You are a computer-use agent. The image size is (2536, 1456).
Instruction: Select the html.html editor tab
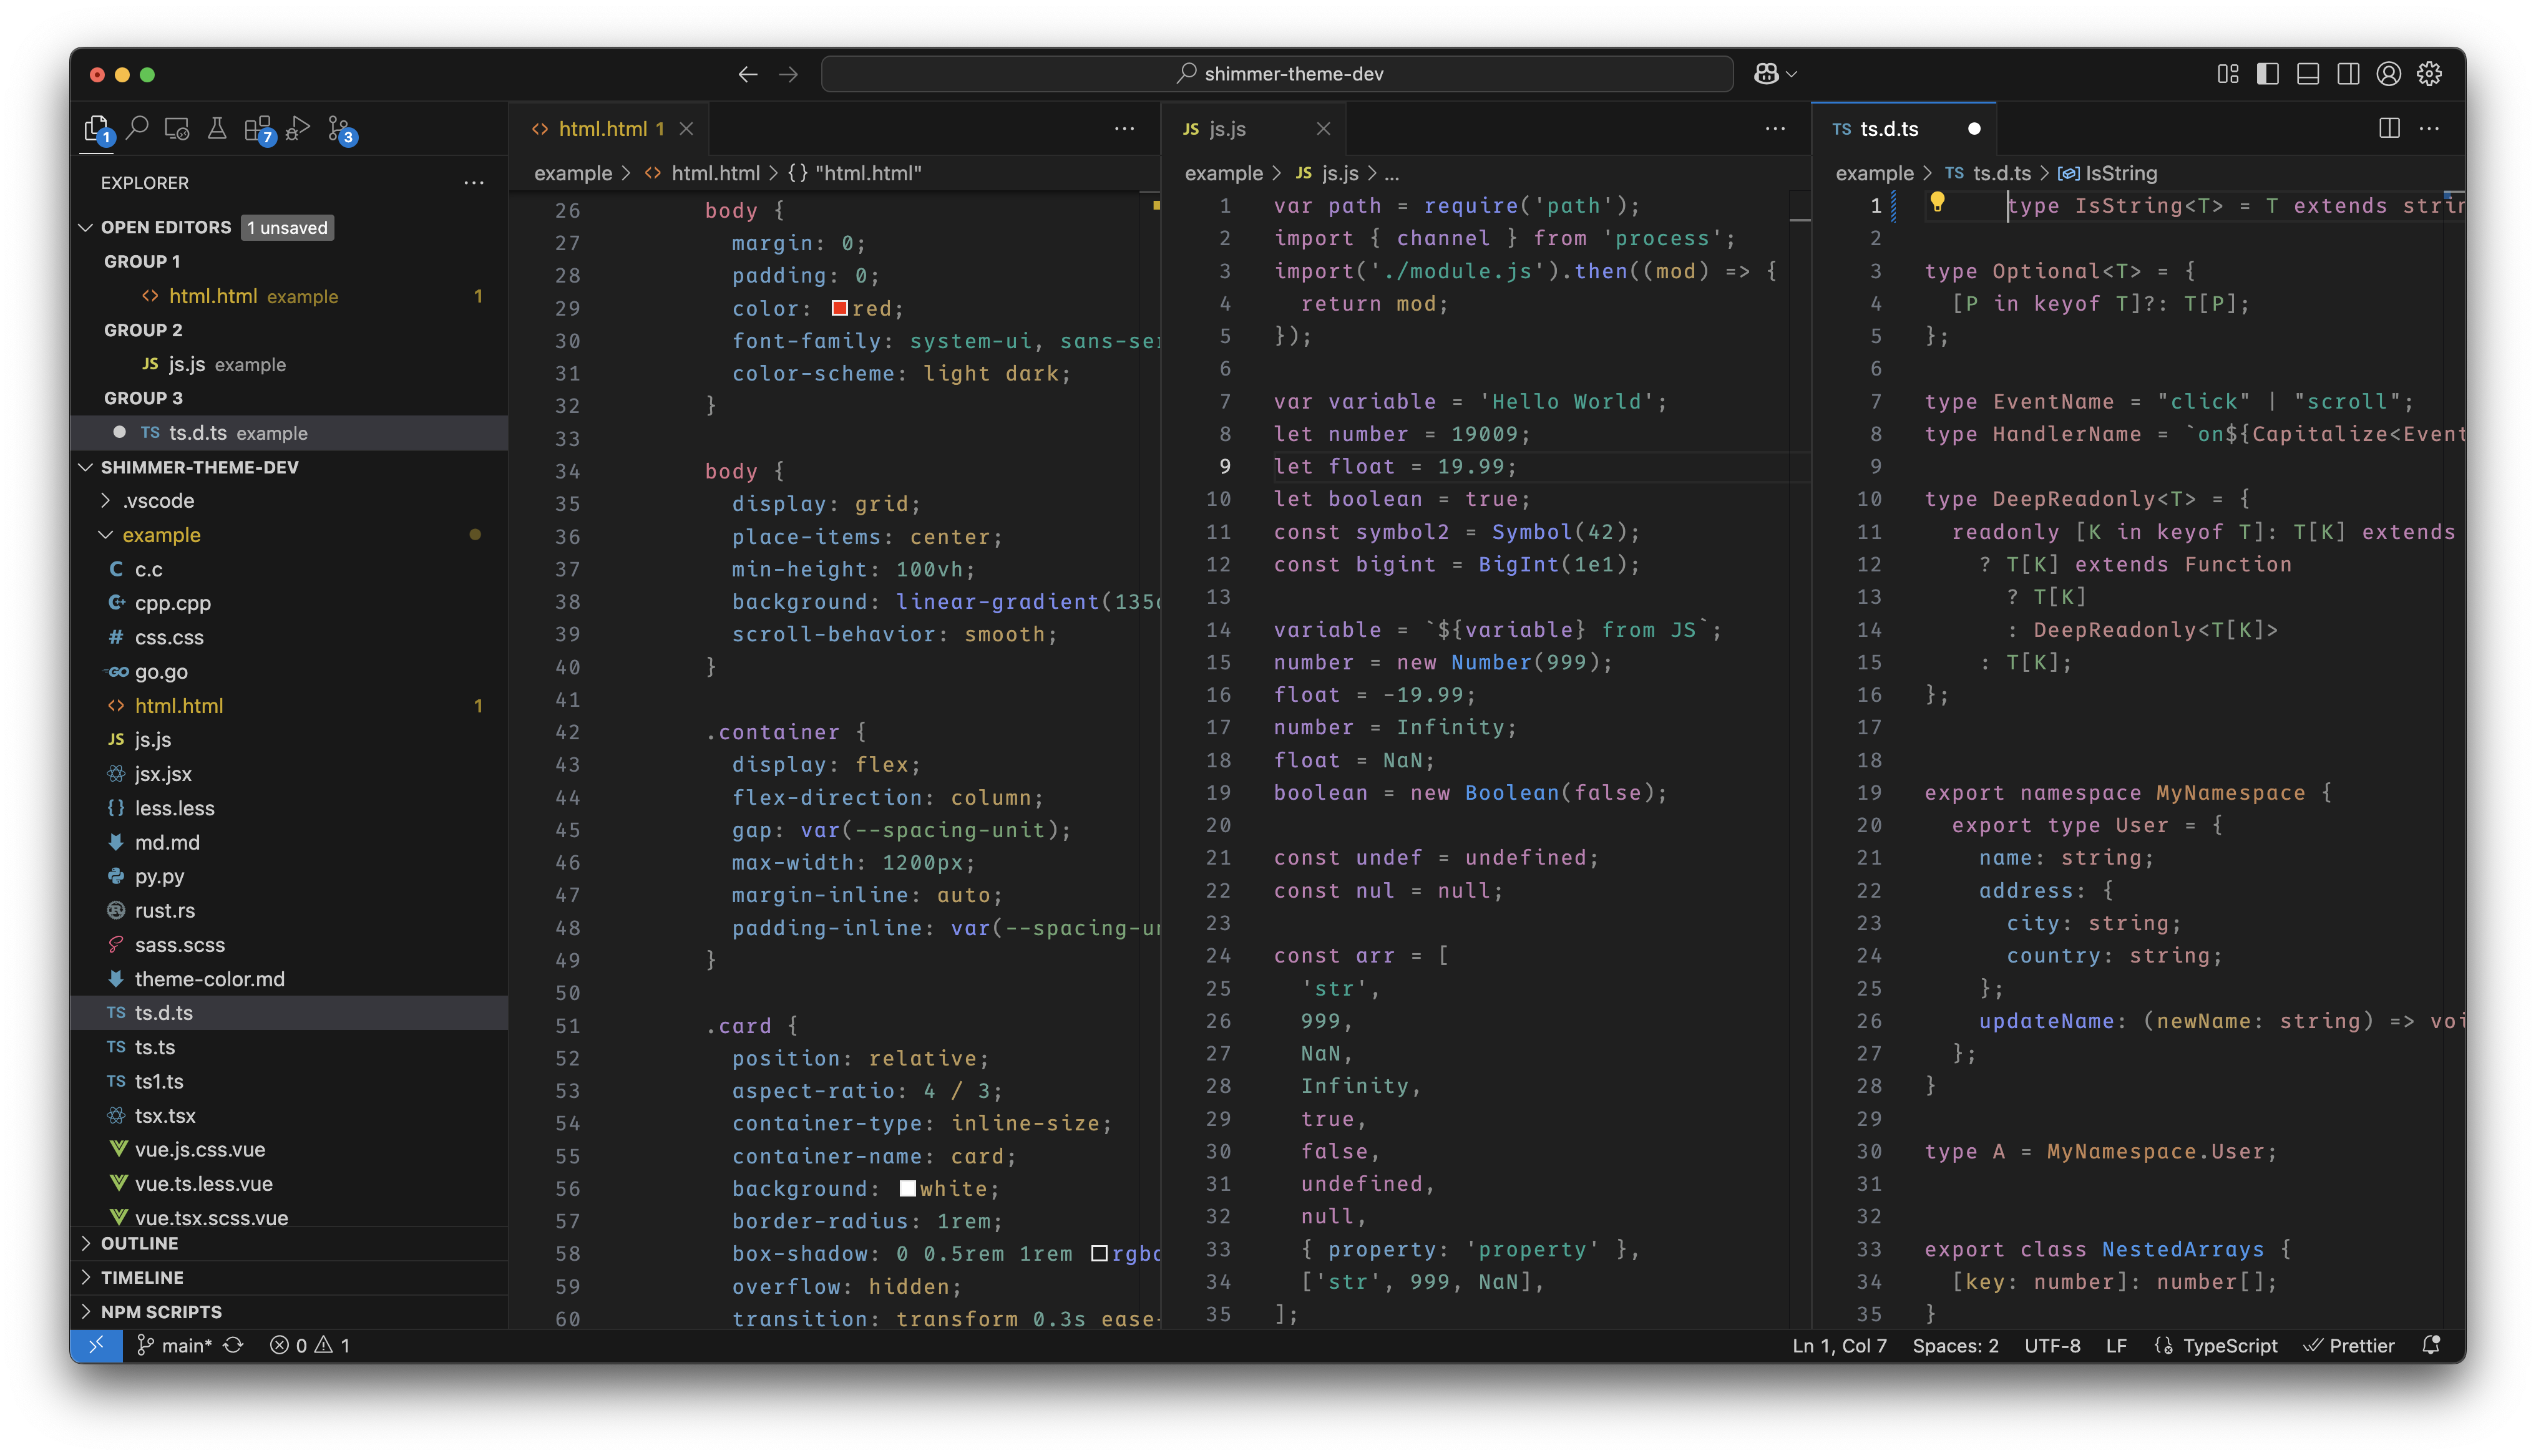coord(602,129)
